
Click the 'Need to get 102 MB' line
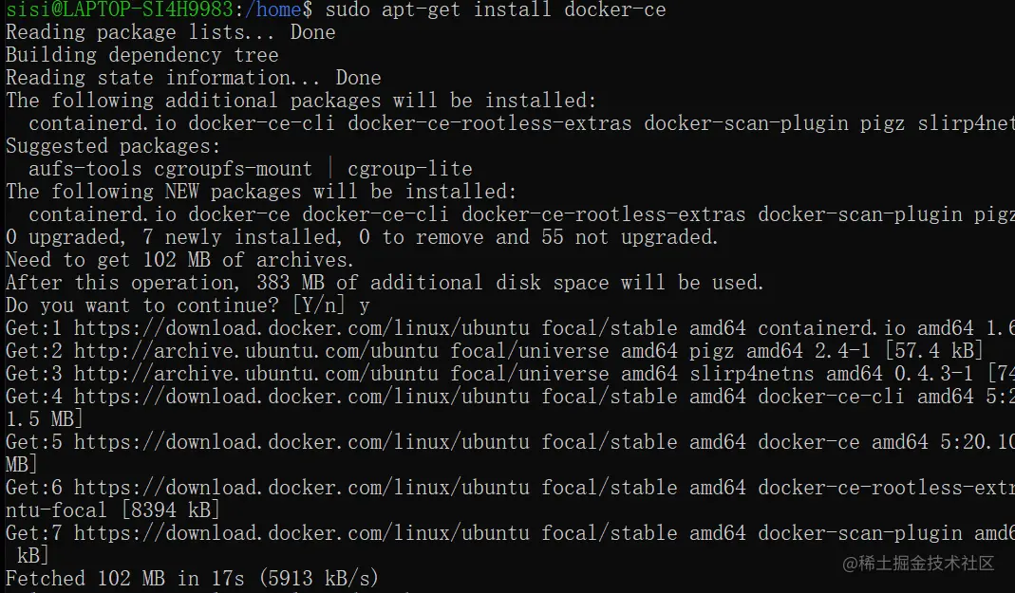180,260
